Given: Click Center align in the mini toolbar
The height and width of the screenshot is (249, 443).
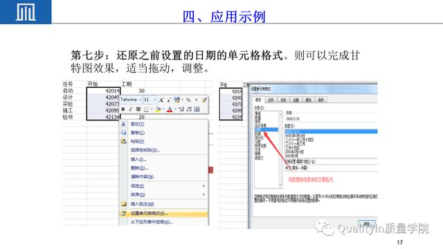Looking at the screenshot, I should tap(138, 109).
